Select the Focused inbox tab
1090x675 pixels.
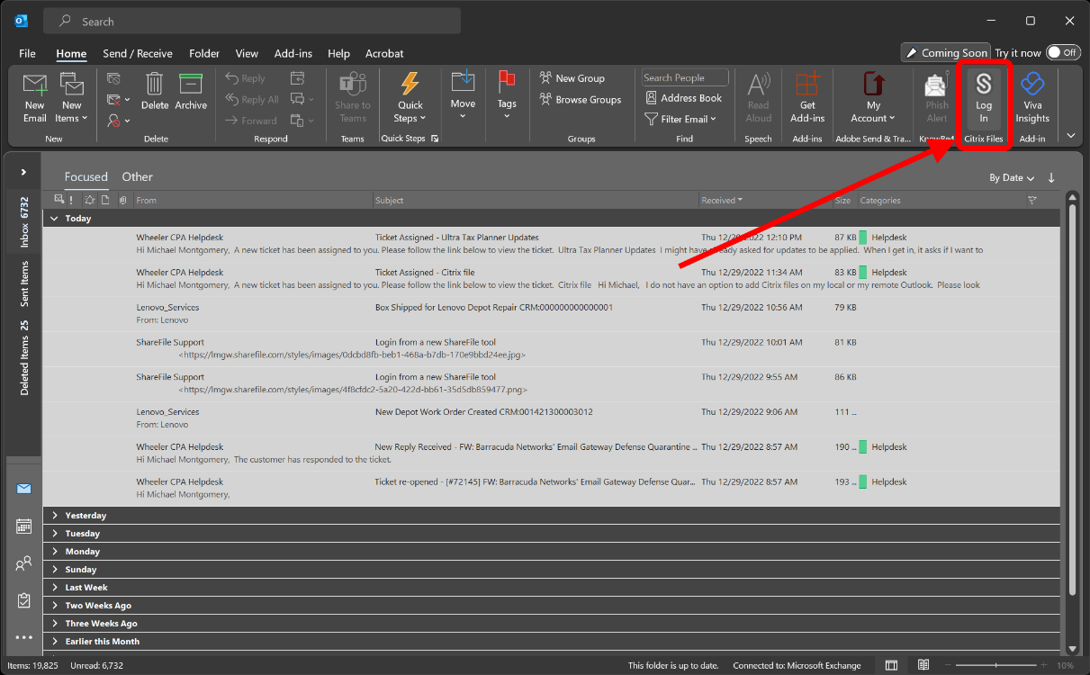[86, 177]
